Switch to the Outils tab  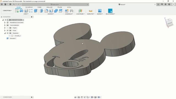pos(69,7)
